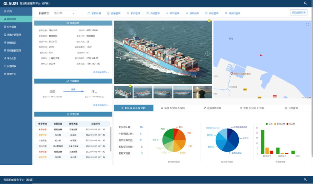Show previous ship photo with left arrow
This screenshot has height=184, width=313.
118,54
